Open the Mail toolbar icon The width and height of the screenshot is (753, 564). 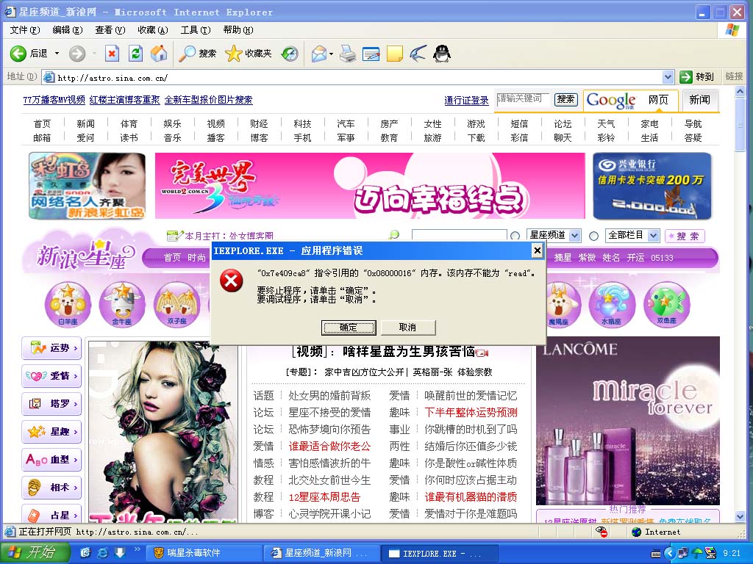(319, 54)
